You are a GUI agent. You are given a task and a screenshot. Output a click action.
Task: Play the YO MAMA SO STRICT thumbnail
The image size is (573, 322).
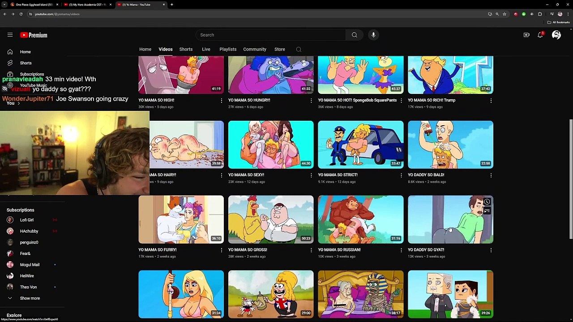pyautogui.click(x=361, y=145)
